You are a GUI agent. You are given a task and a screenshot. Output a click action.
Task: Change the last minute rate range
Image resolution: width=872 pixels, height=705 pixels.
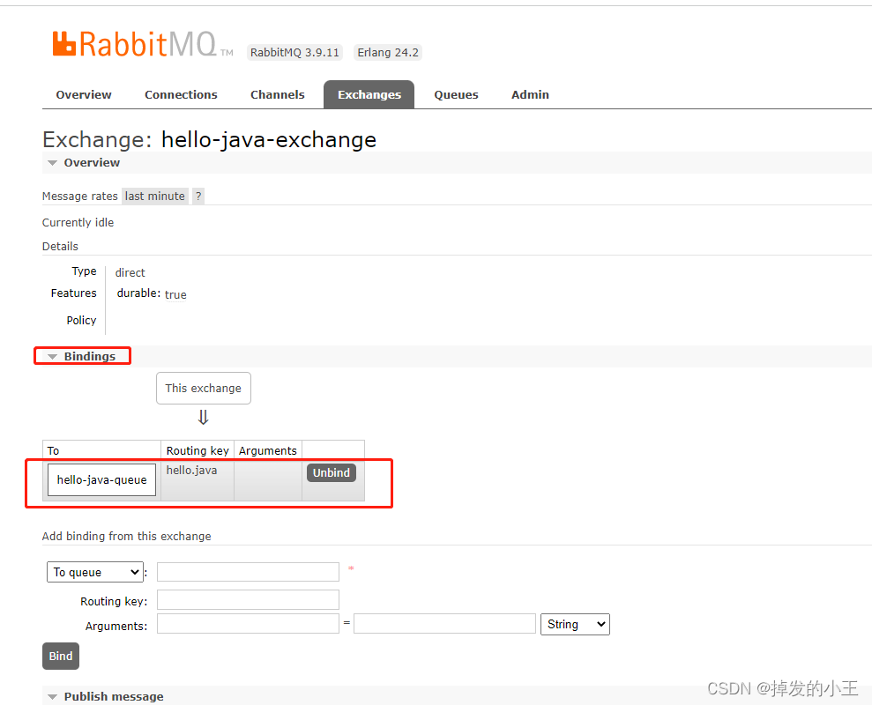(x=154, y=197)
